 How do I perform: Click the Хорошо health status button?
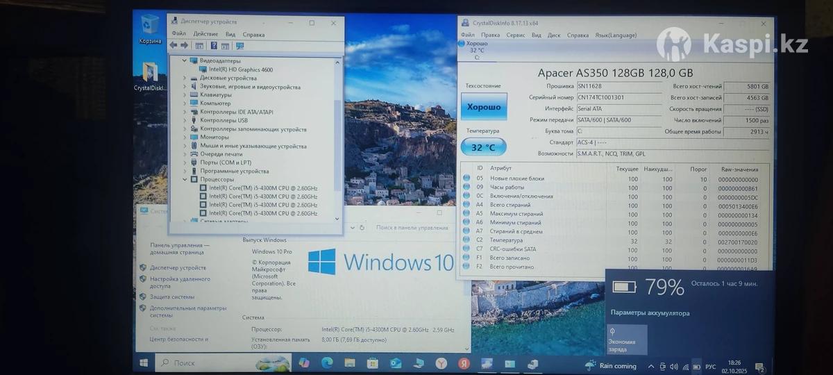pos(484,107)
